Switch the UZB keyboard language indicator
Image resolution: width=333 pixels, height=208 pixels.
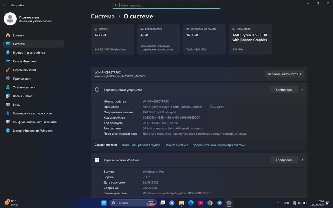[286, 203]
